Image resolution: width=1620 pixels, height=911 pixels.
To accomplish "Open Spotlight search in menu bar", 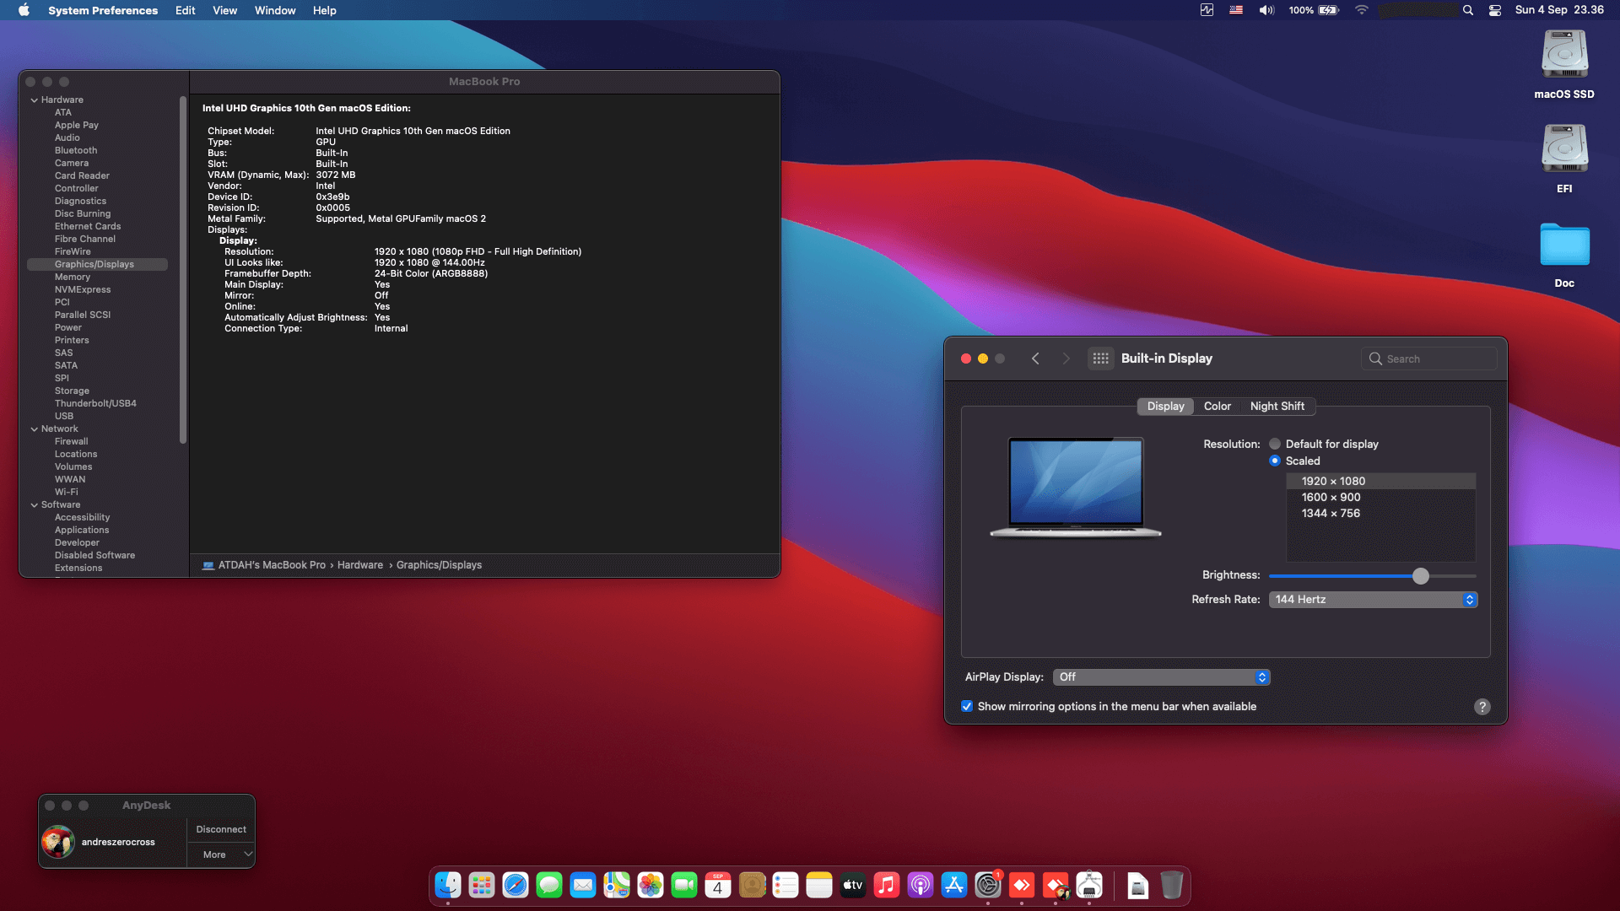I will pyautogui.click(x=1468, y=10).
